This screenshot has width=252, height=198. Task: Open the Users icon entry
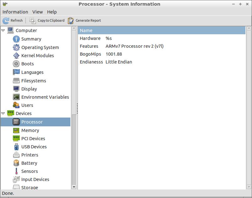pos(16,105)
